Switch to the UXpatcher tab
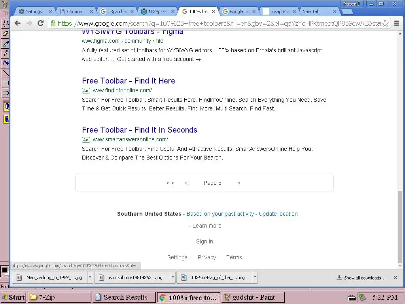This screenshot has width=405, height=304. coord(117,11)
